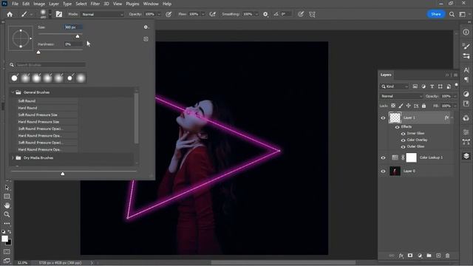Open the layer filter Kind dropdown

(x=394, y=86)
